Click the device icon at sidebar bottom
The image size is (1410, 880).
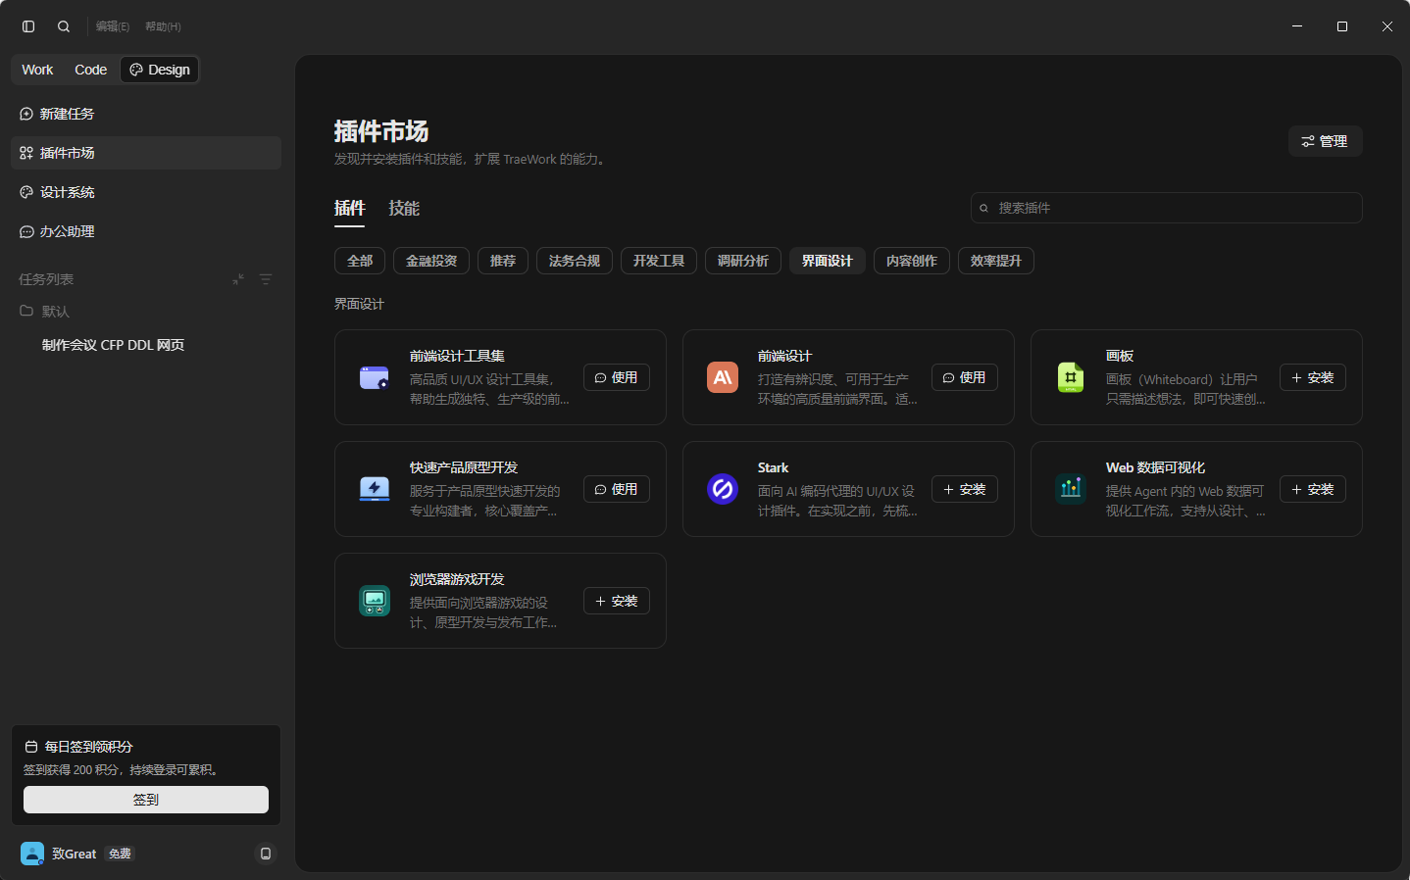(266, 854)
